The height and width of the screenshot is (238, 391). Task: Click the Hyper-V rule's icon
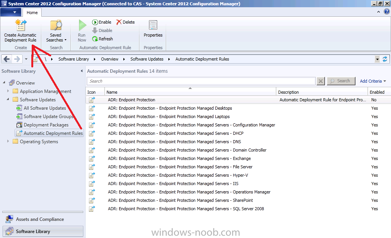[x=92, y=175]
